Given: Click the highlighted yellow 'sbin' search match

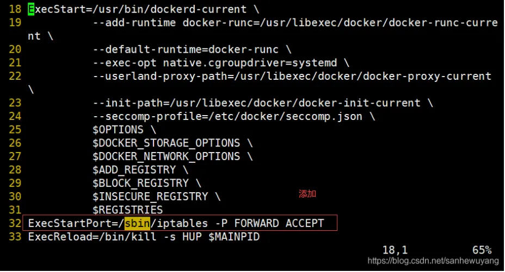Looking at the screenshot, I should click(x=137, y=223).
